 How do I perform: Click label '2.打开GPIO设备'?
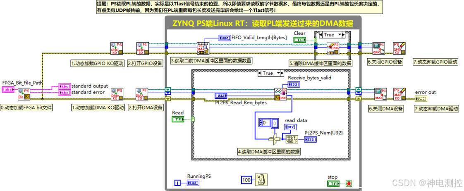click(x=146, y=63)
